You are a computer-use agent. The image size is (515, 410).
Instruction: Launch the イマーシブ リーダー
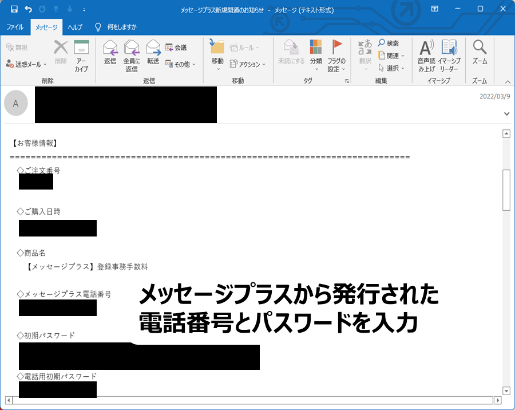pos(449,56)
